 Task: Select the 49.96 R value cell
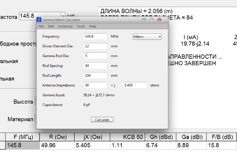tap(57, 145)
